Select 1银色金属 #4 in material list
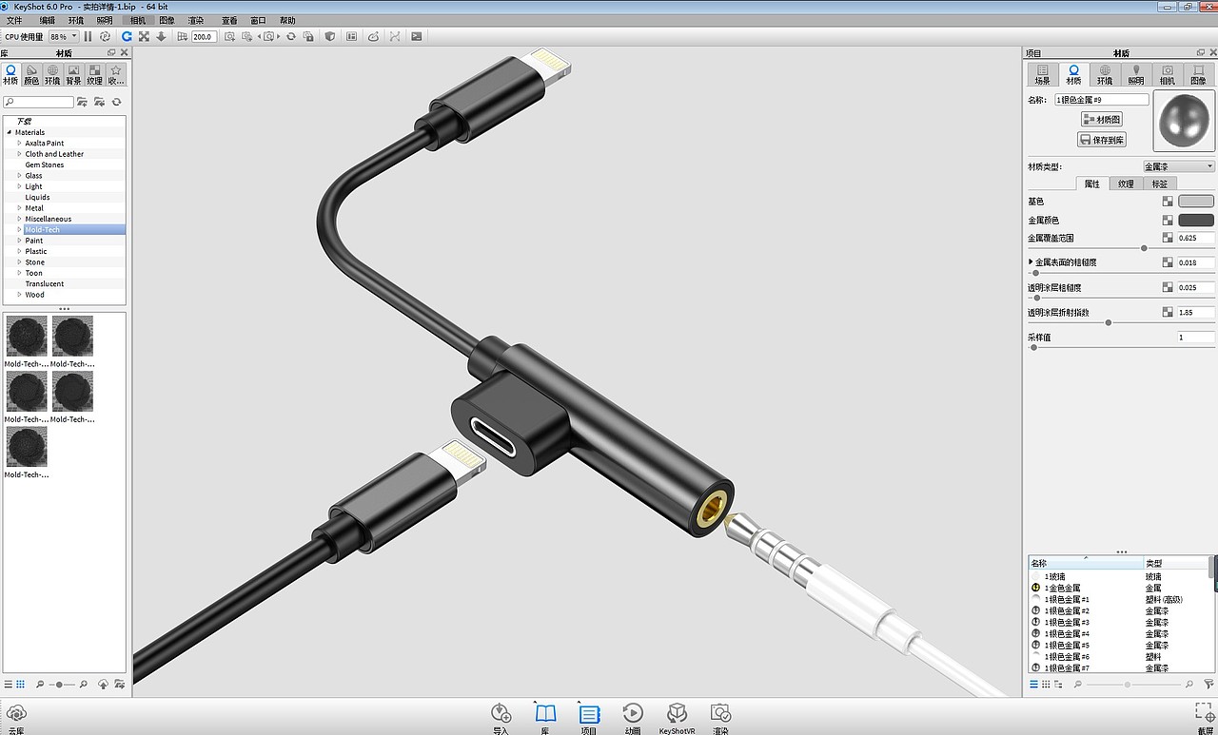 [x=1067, y=634]
